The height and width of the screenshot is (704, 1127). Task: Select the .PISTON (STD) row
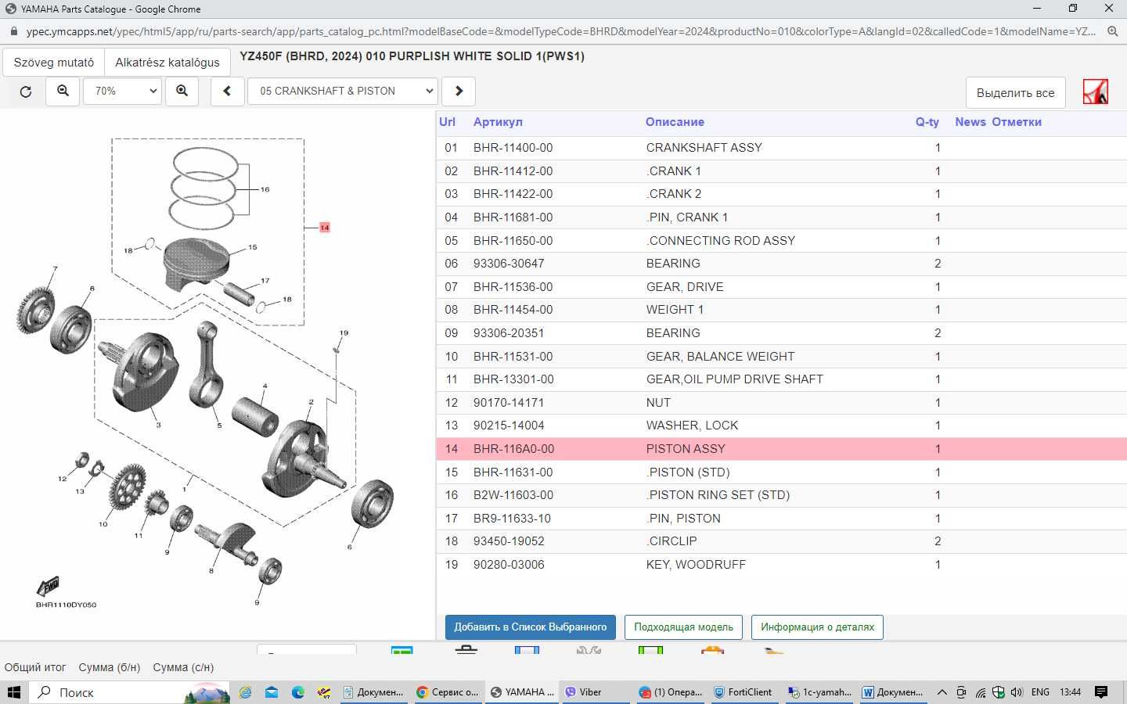tap(781, 472)
